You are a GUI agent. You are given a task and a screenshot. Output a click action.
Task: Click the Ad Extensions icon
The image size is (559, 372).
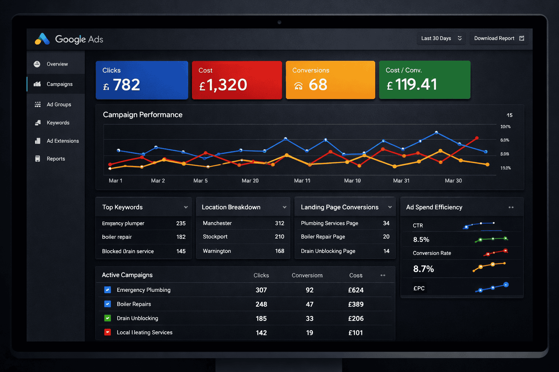point(37,141)
